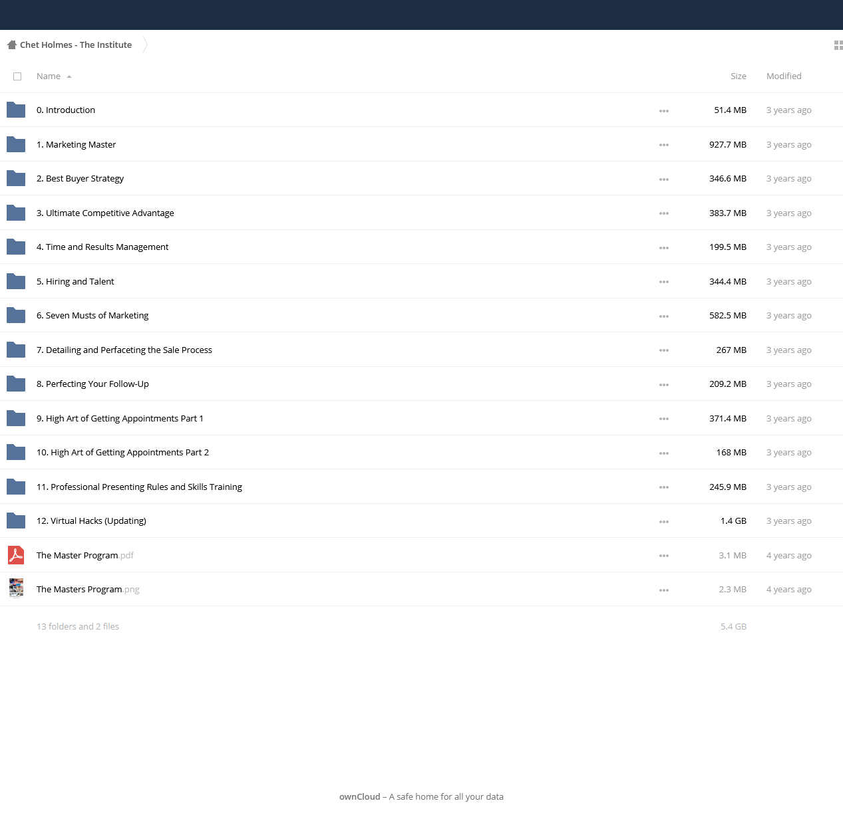Open more actions for 3. Ultimate Competitive Advantage
Screen dimensions: 843x817
point(664,213)
